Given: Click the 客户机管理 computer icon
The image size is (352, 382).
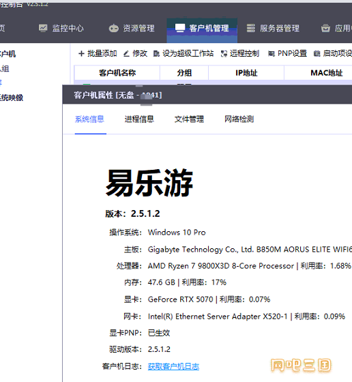Looking at the screenshot, I should (180, 28).
